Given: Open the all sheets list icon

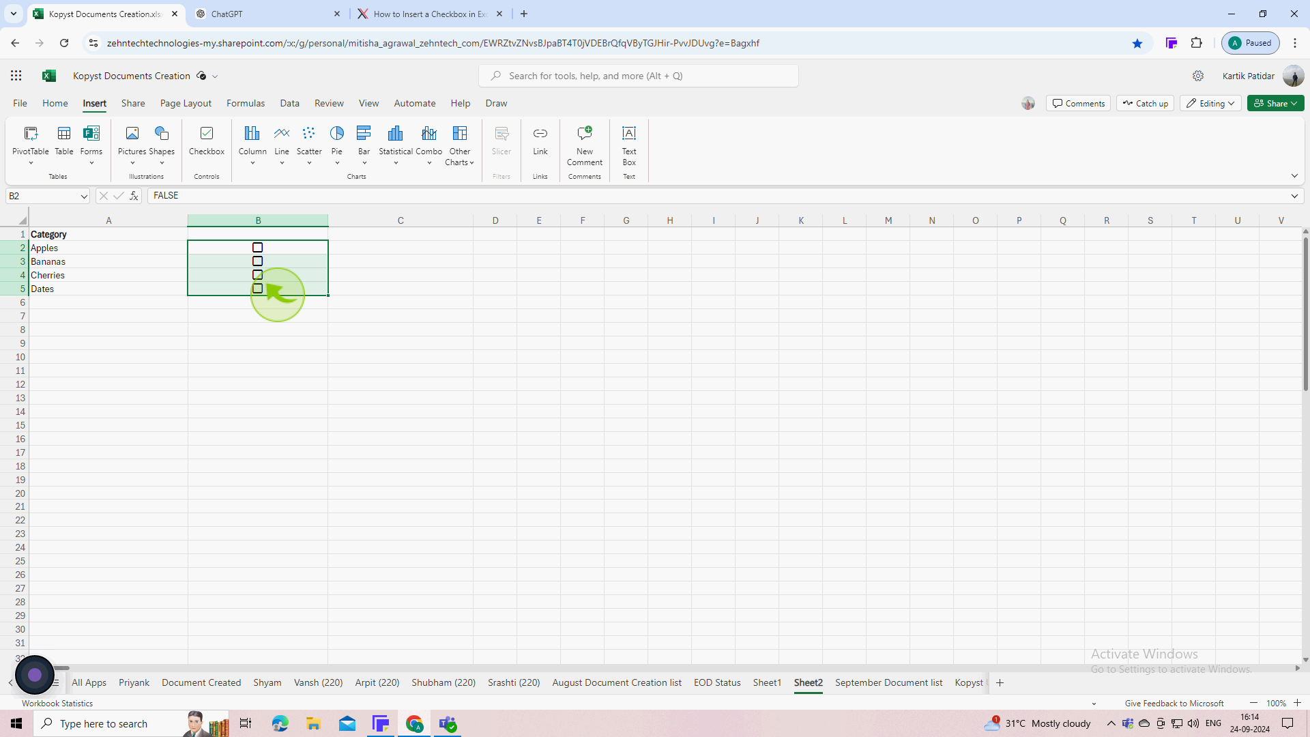Looking at the screenshot, I should point(56,682).
